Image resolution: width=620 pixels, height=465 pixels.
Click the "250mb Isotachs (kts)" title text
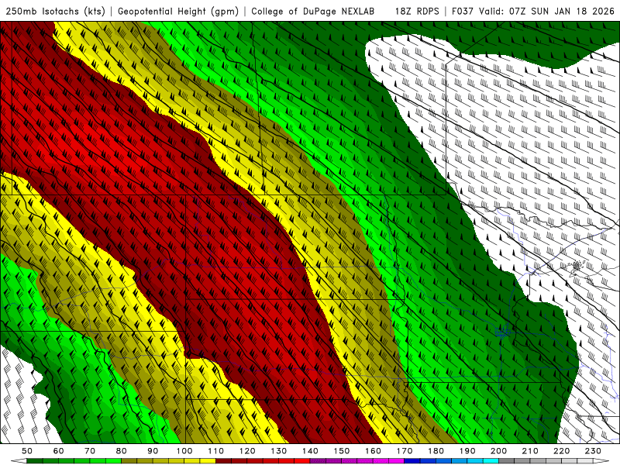(x=56, y=12)
